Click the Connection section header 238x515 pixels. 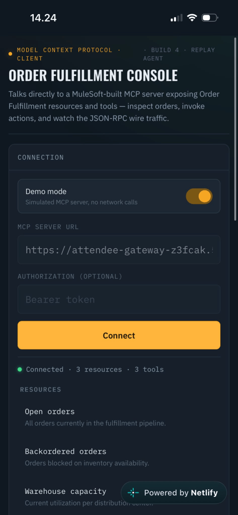pos(41,157)
